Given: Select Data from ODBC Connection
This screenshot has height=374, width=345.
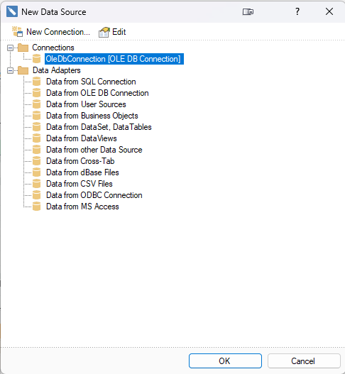Looking at the screenshot, I should click(94, 195).
